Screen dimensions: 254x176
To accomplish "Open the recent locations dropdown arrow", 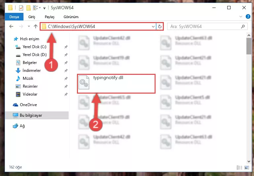I will [29, 26].
